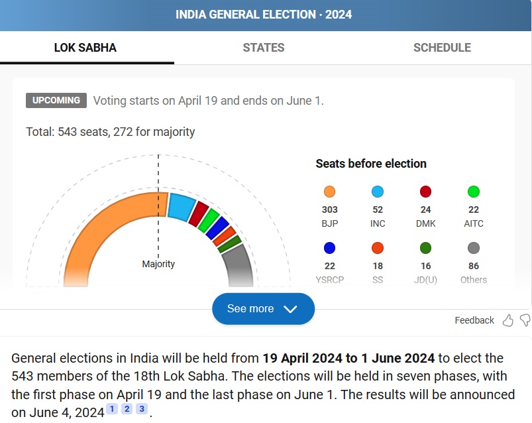This screenshot has height=423, width=532.
Task: Open the SCHEDULE tab
Action: pos(442,48)
